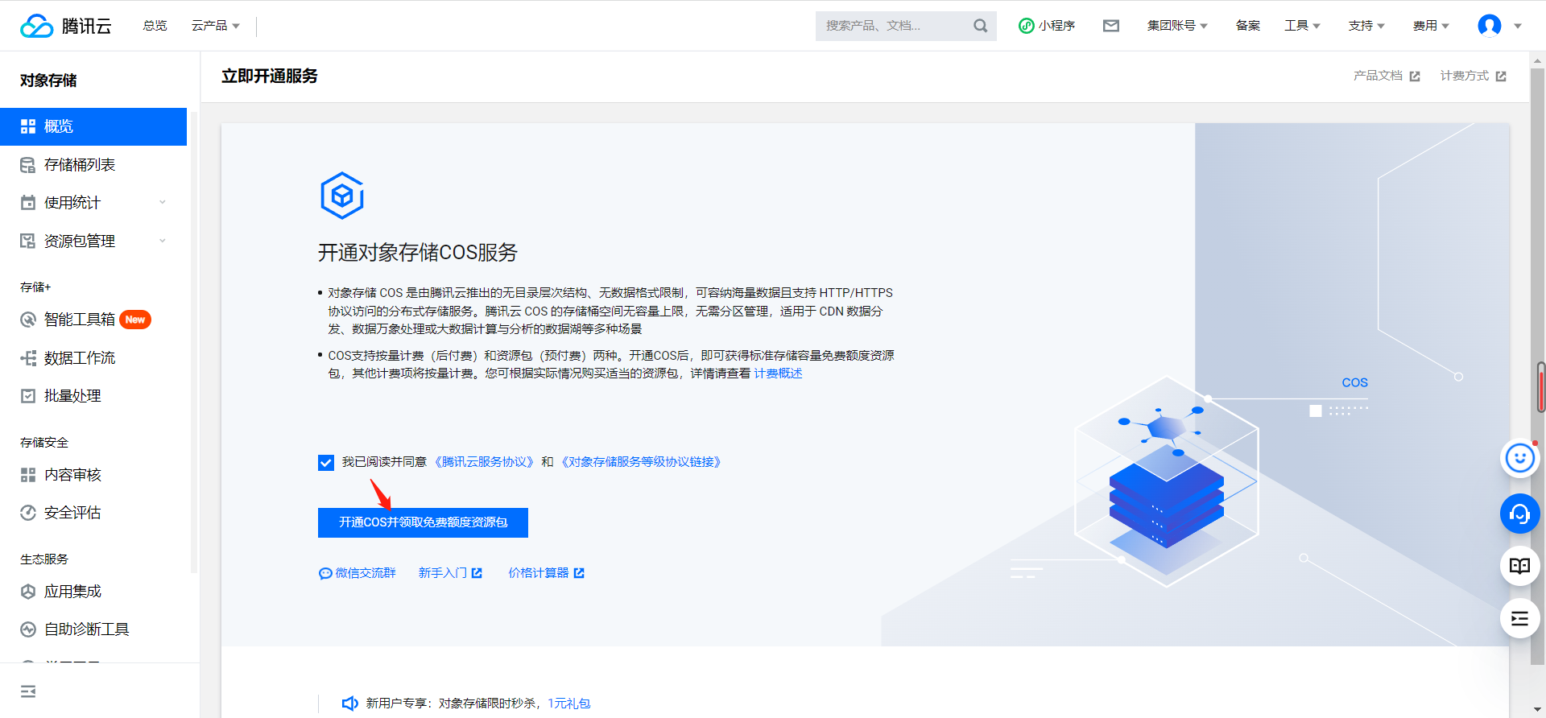1546x718 pixels.
Task: Click the 内容审核 icon
Action: [x=28, y=475]
